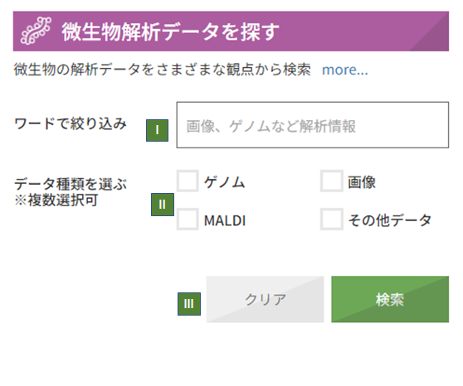Click the microbe icon in purple header
The width and height of the screenshot is (463, 386).
point(36,31)
